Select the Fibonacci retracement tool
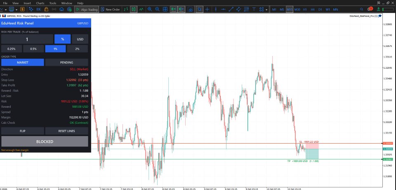396x190 pixels. point(246,9)
